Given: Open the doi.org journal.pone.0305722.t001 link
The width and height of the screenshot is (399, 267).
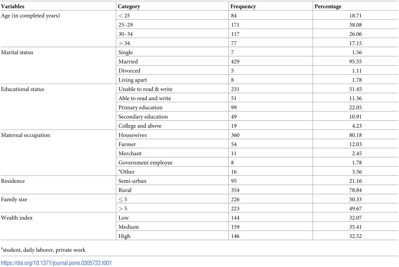Looking at the screenshot, I should click(56, 263).
